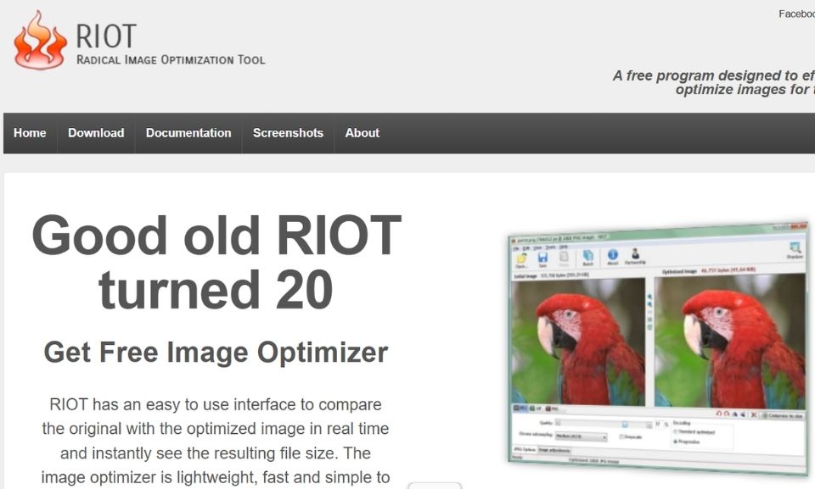The height and width of the screenshot is (489, 815).
Task: Click the RIOT flame logo
Action: click(40, 40)
